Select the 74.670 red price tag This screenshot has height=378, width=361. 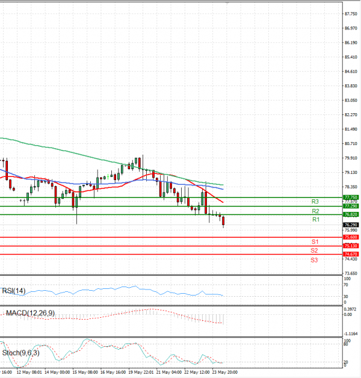pos(351,254)
